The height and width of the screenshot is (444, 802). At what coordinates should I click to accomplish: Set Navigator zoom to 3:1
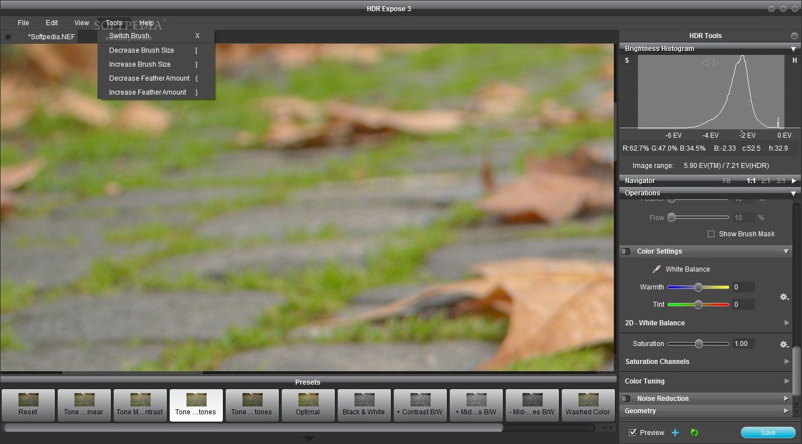pyautogui.click(x=781, y=181)
